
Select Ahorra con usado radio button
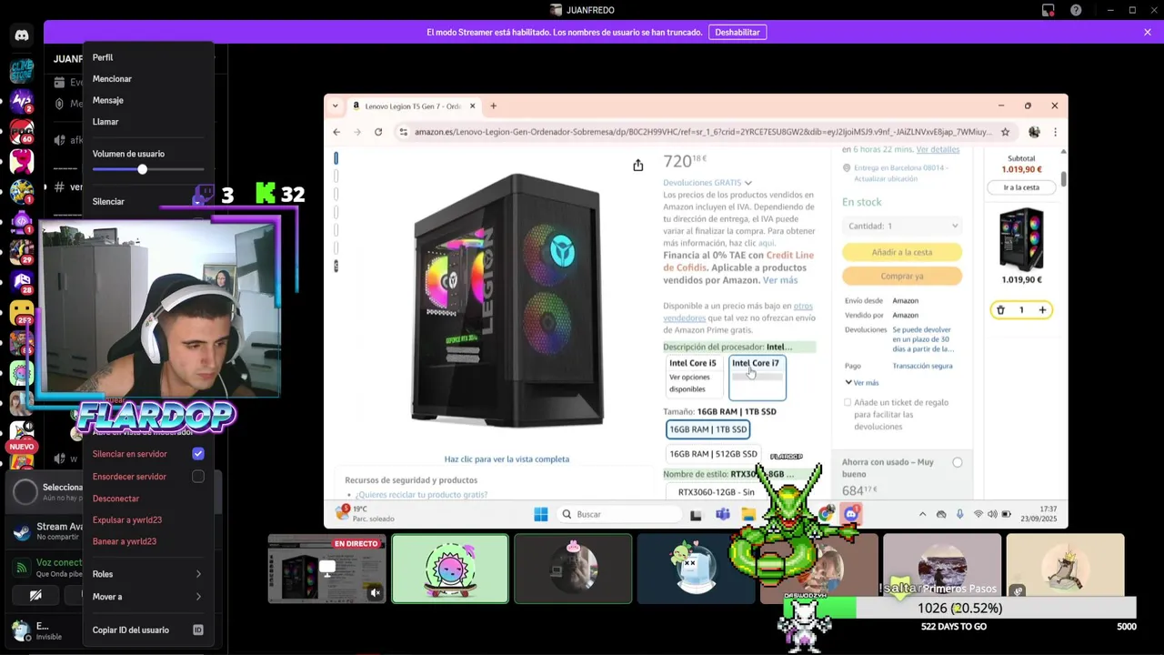click(958, 462)
